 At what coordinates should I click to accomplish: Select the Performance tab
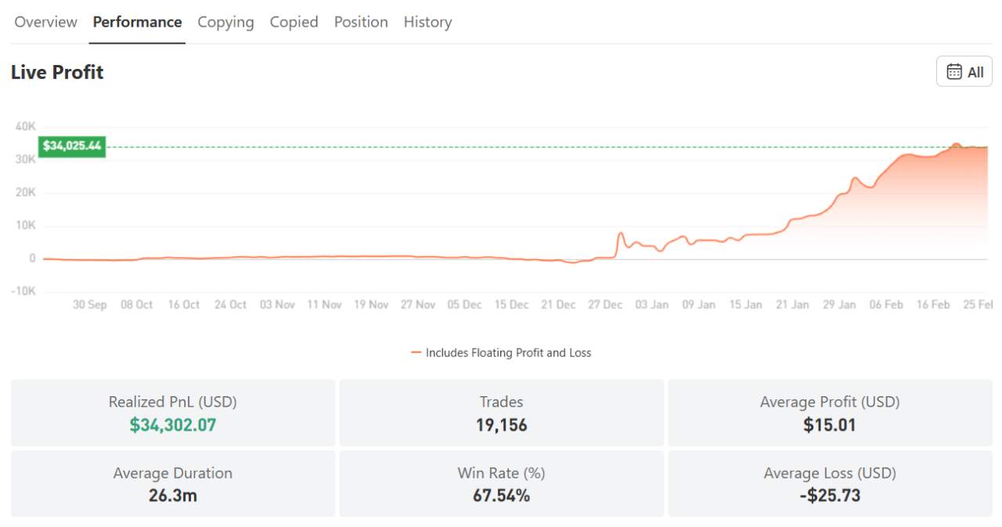click(137, 22)
